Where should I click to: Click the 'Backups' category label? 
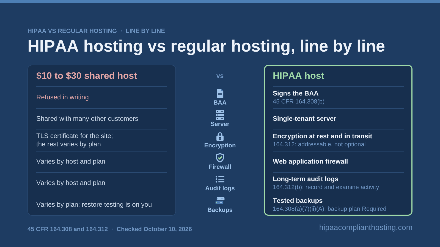(220, 210)
